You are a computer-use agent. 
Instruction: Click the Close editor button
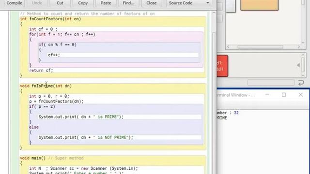pos(152,3)
